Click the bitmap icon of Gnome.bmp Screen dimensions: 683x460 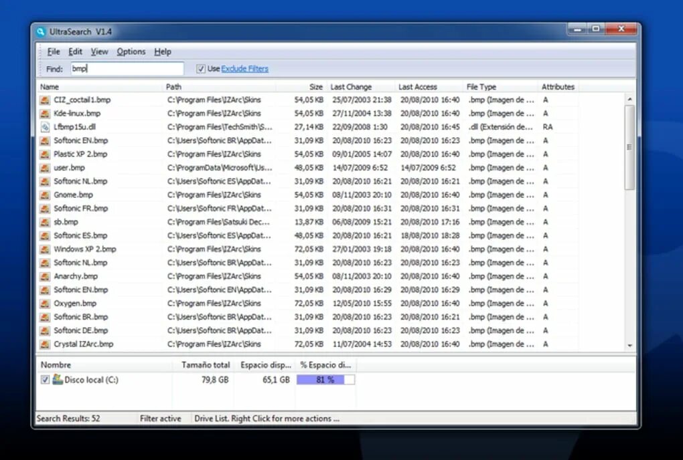pos(44,195)
